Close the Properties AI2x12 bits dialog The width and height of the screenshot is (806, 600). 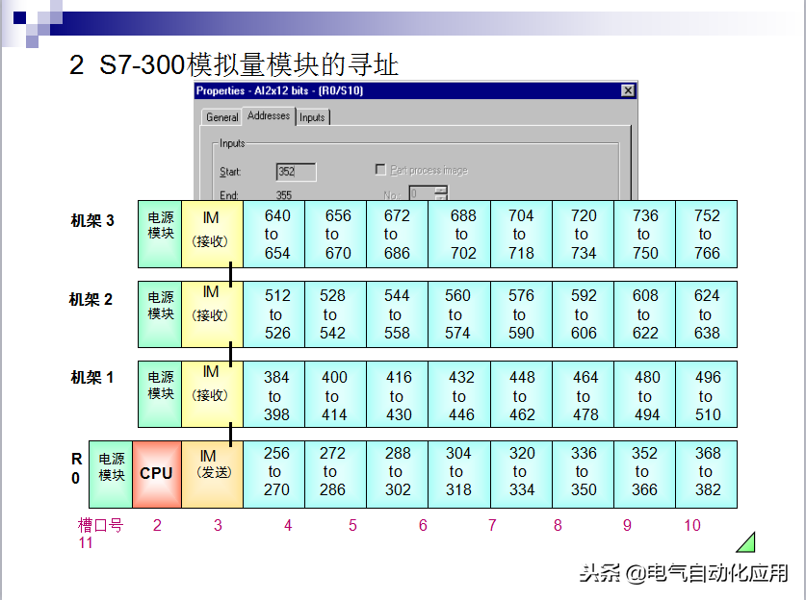[628, 90]
